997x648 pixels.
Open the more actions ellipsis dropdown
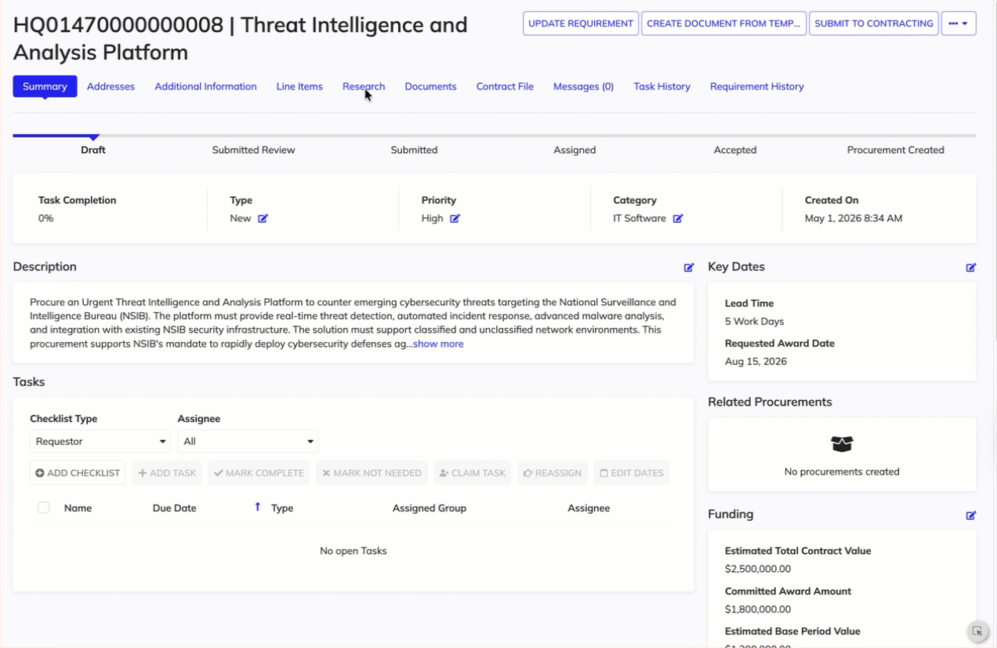tap(959, 24)
